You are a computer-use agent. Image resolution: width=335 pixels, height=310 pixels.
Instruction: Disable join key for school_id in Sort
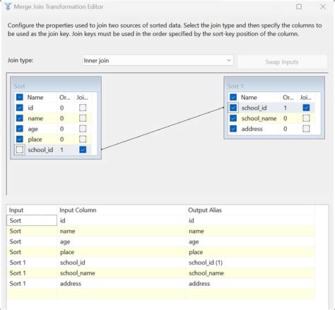[x=83, y=149]
